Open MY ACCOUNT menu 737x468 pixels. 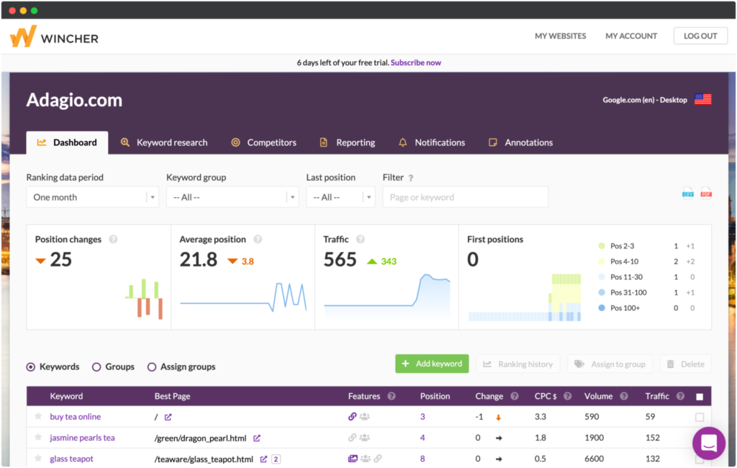click(x=631, y=36)
